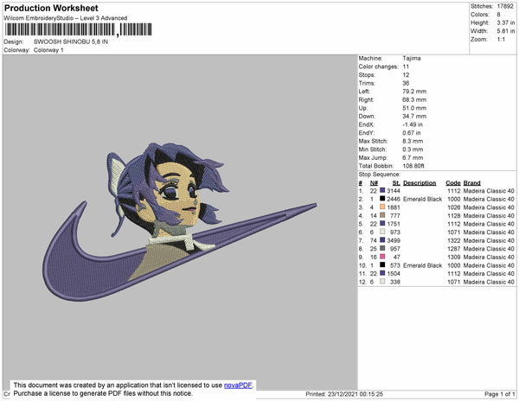Select the gray swatch in stop row 8
This screenshot has width=519, height=401.
382,248
